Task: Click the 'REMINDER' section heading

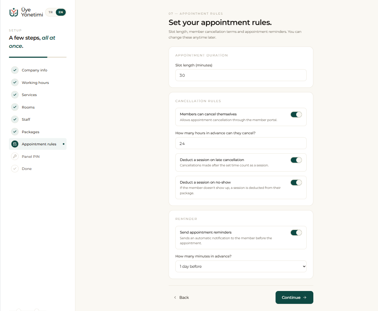Action: coord(186,219)
